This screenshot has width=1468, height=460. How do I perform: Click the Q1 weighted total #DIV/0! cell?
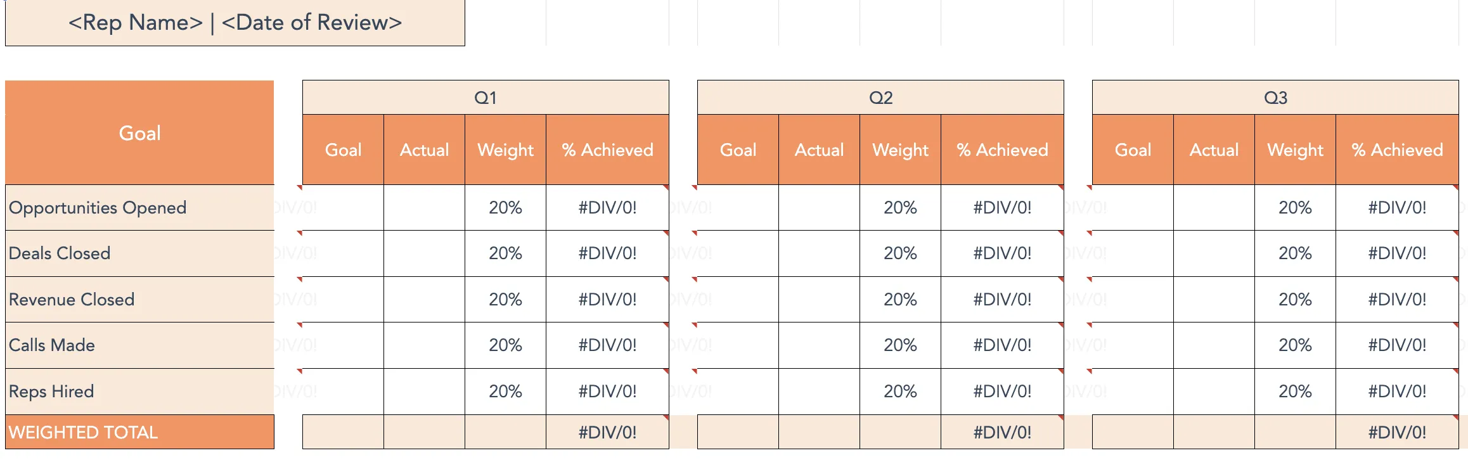(607, 432)
